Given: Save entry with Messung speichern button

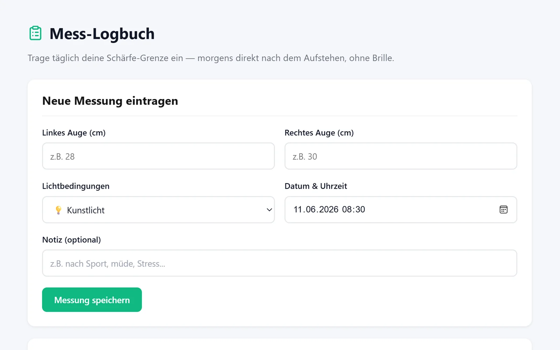Looking at the screenshot, I should pos(92,300).
